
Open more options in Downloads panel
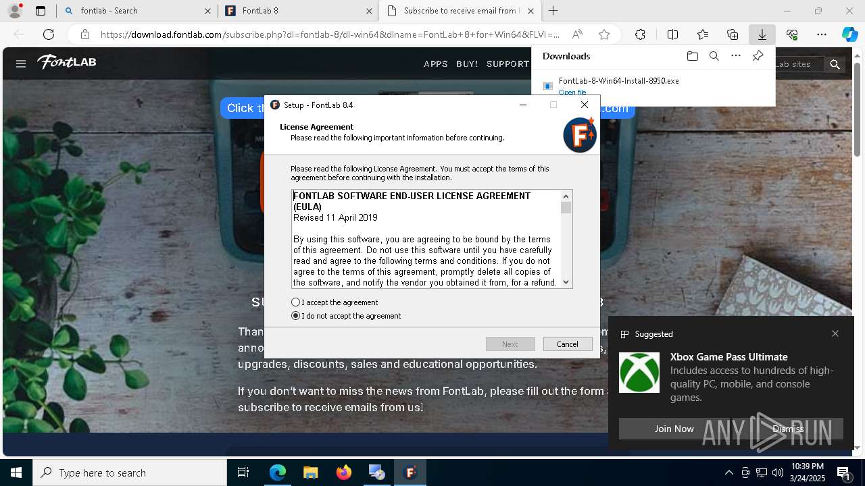click(x=736, y=56)
